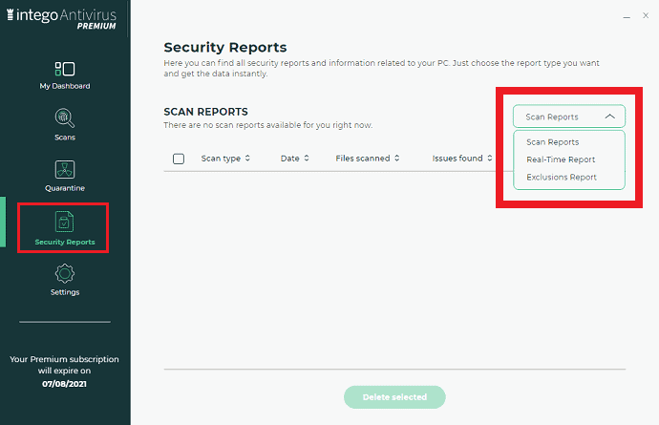Click the Delete selected button
This screenshot has height=425, width=659.
pyautogui.click(x=394, y=397)
